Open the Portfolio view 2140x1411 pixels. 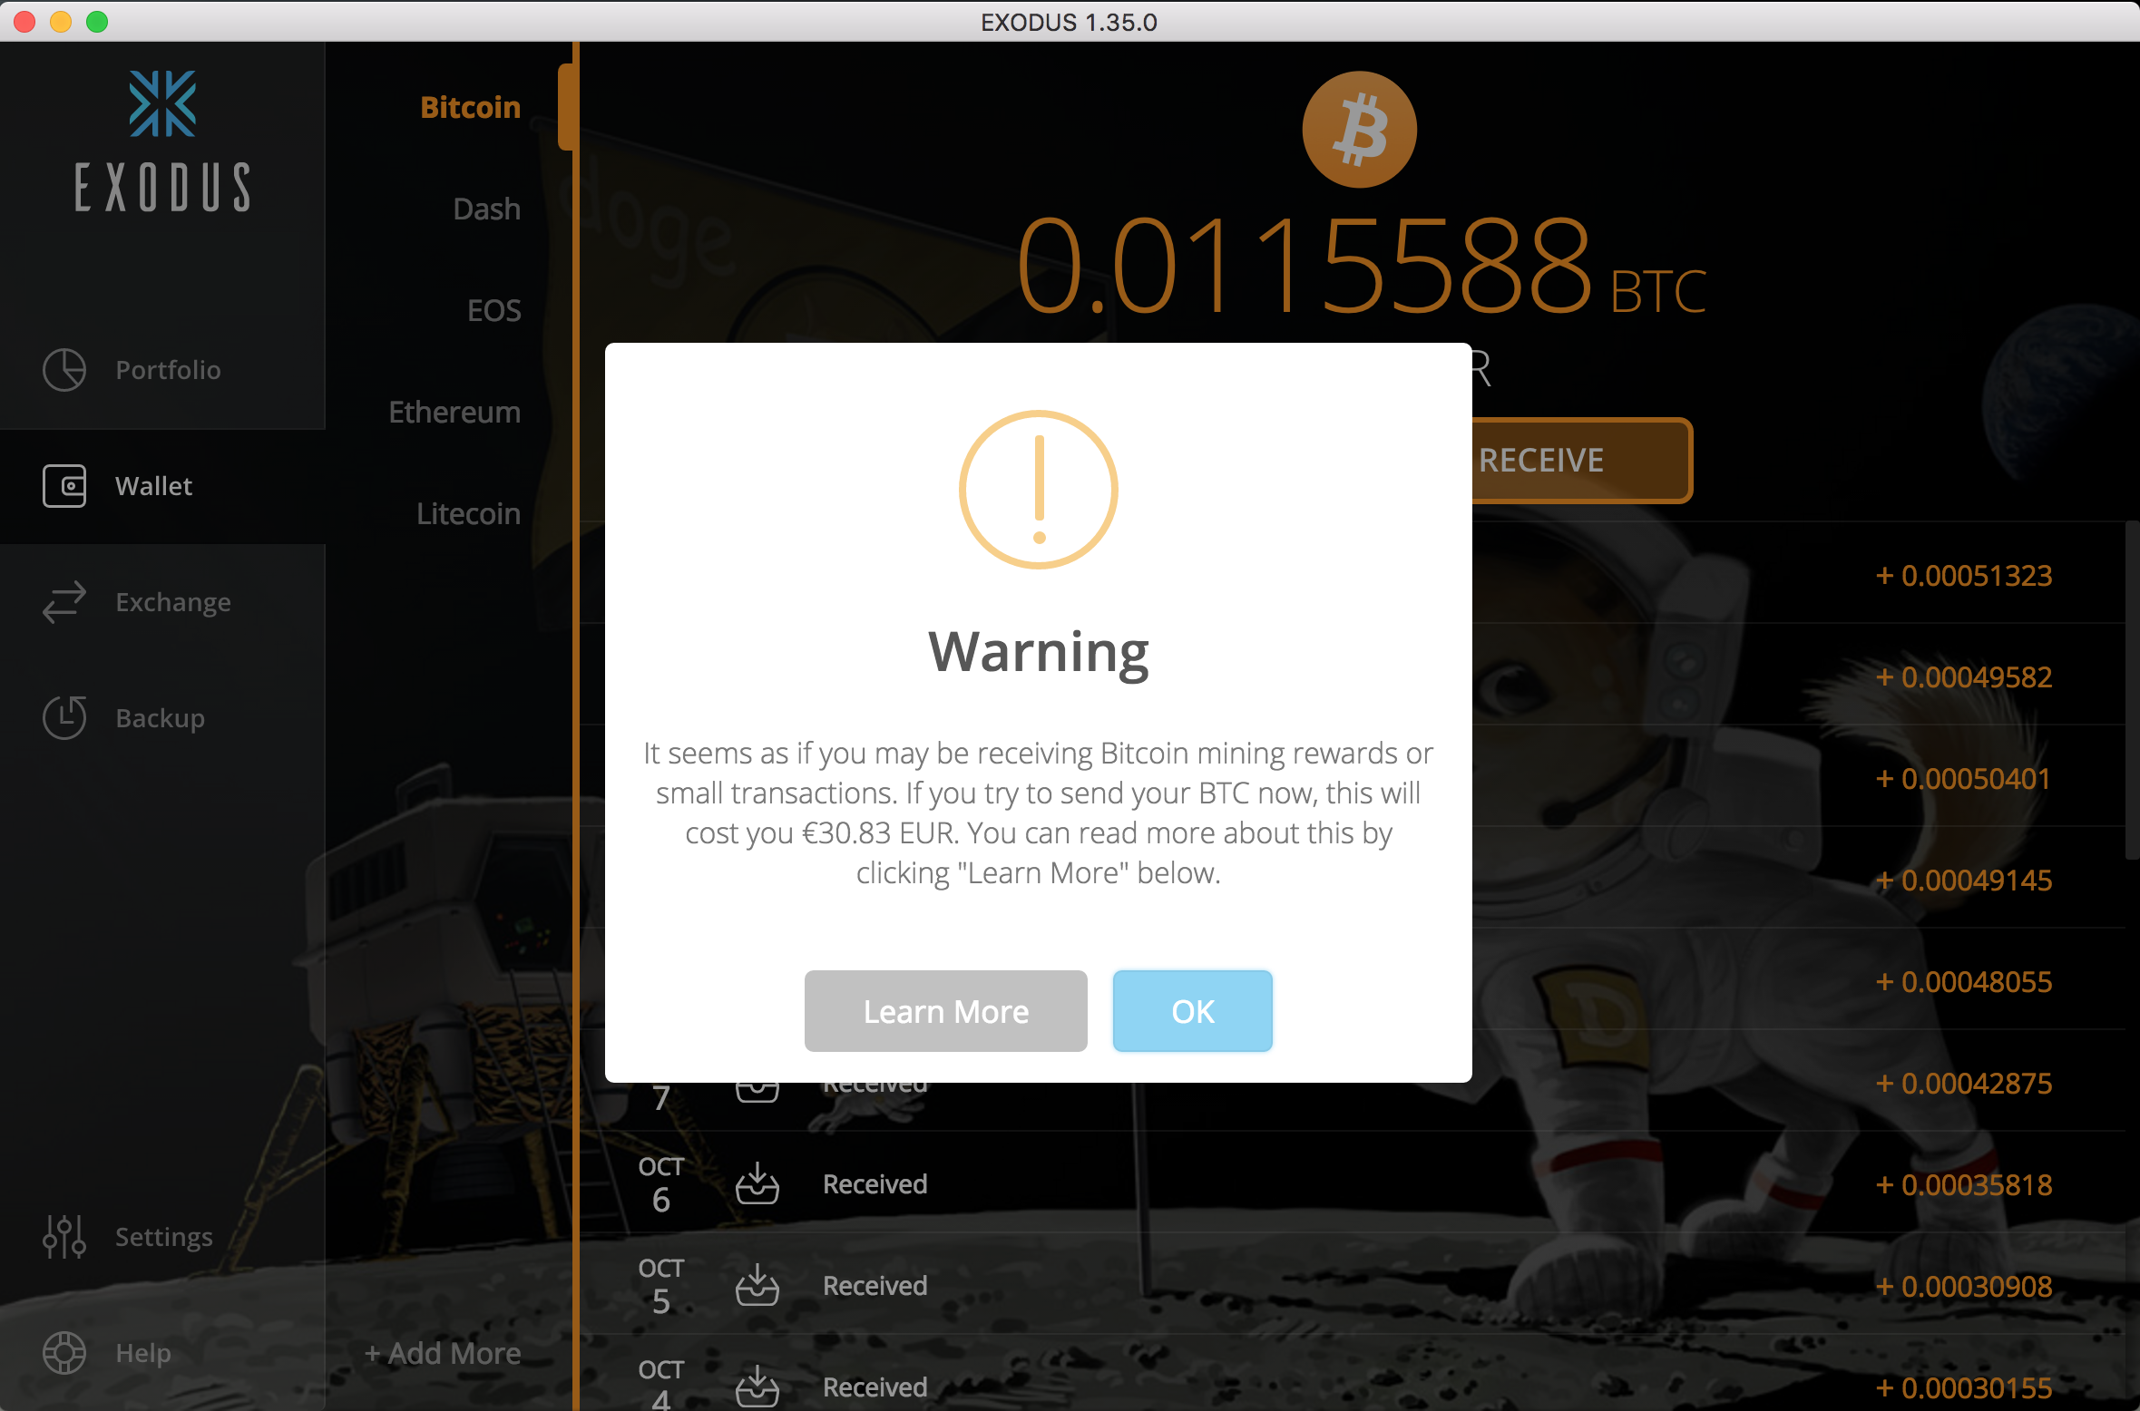pos(167,370)
